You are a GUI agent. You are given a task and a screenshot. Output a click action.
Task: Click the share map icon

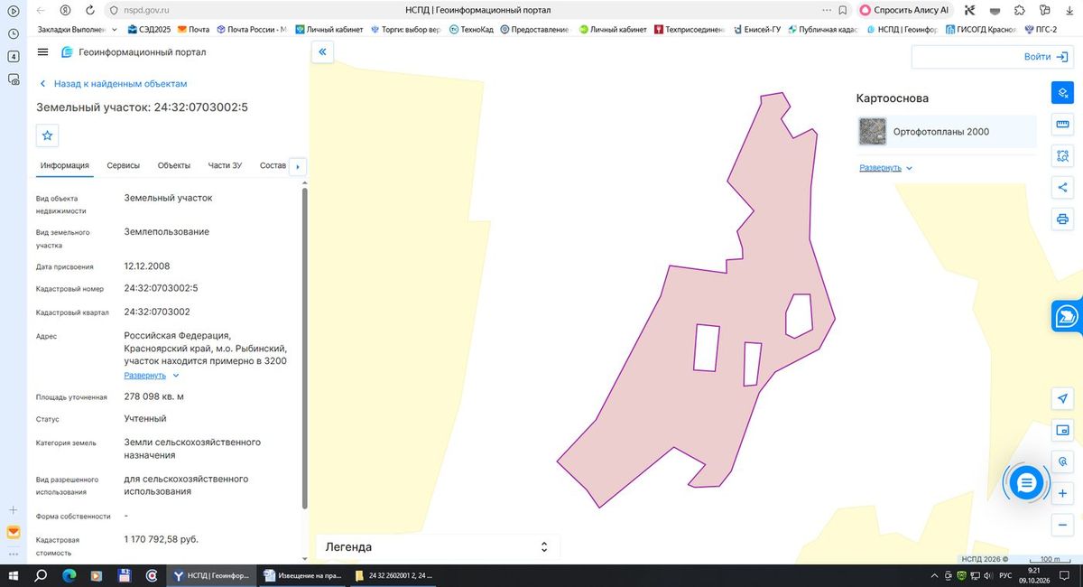coord(1062,188)
